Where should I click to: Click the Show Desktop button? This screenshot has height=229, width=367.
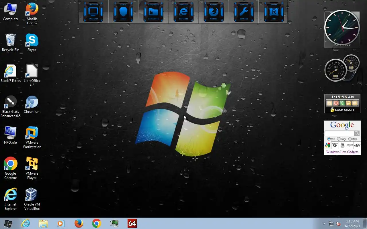pos(365,224)
